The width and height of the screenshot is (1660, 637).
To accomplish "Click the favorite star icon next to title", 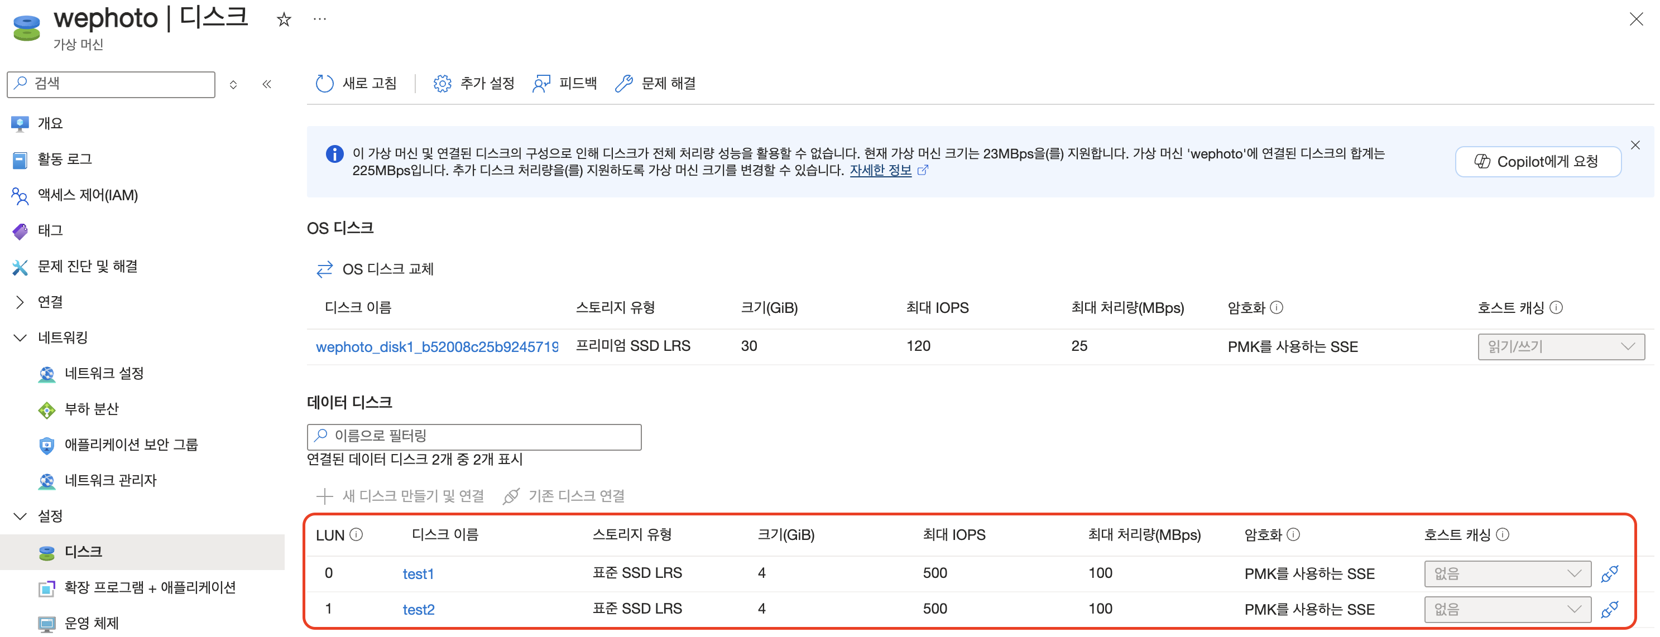I will coord(284,20).
